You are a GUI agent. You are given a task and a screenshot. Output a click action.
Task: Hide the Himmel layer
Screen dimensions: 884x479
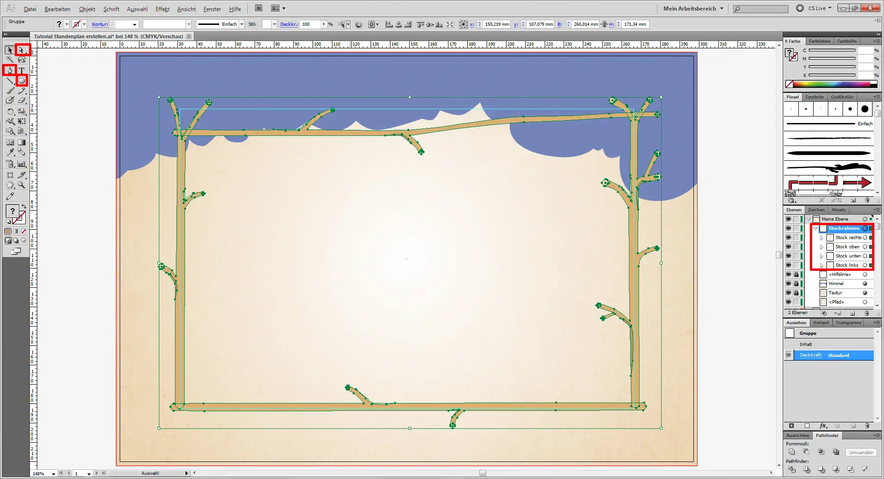coord(788,284)
